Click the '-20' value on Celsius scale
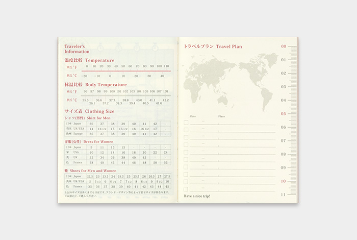357x240 pixels. pos(84,76)
